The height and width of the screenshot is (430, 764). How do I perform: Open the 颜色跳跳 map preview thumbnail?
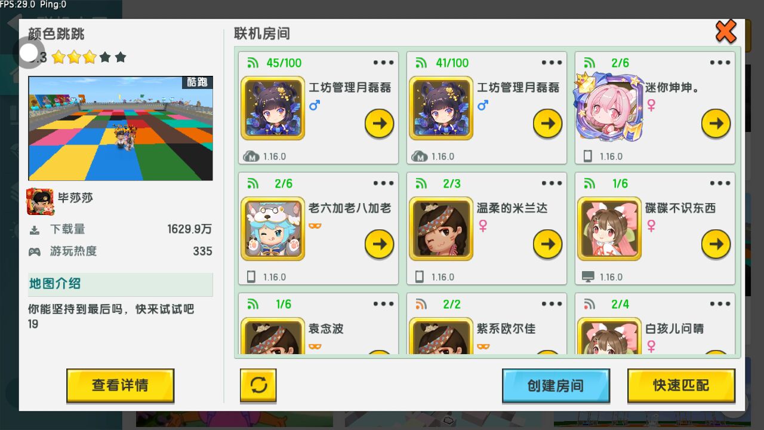pos(121,128)
